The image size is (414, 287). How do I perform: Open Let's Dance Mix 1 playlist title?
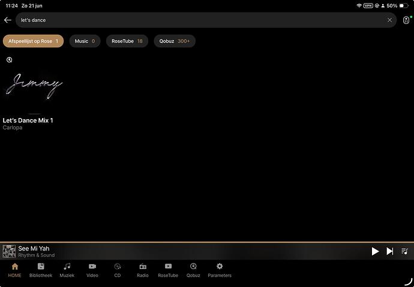pos(28,120)
